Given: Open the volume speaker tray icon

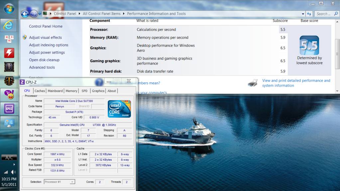Looking at the screenshot, I should [x=13, y=172].
